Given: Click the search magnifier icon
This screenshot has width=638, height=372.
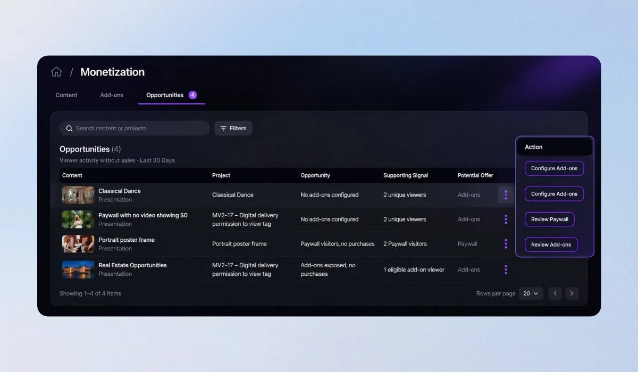Looking at the screenshot, I should [69, 129].
